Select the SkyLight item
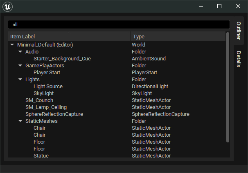The image size is (248, 173). tap(44, 93)
